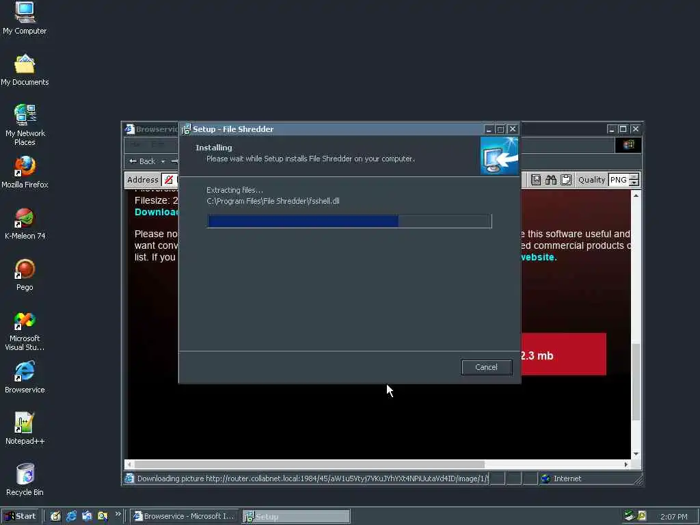The image size is (700, 525).
Task: Click the clipboard toolbar icon
Action: [566, 180]
